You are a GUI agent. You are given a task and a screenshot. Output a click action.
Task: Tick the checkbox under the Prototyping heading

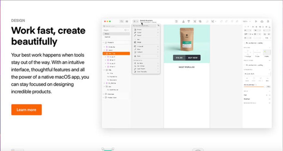point(245,65)
